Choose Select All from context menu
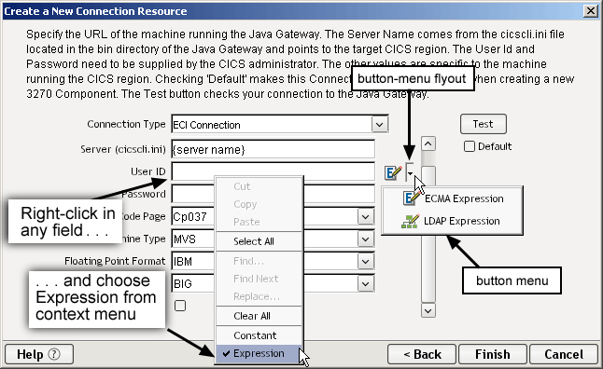603x369 pixels. click(259, 241)
